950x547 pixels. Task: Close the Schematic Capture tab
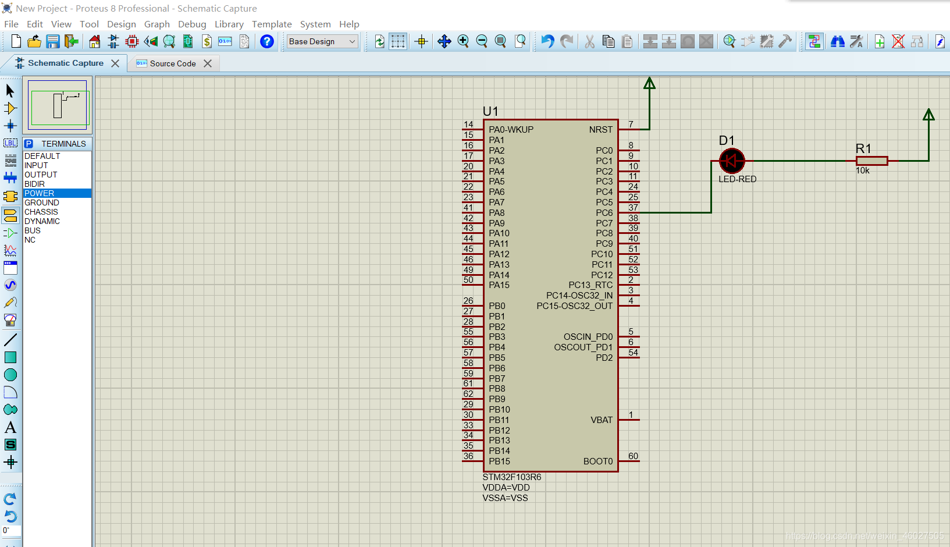(x=115, y=63)
